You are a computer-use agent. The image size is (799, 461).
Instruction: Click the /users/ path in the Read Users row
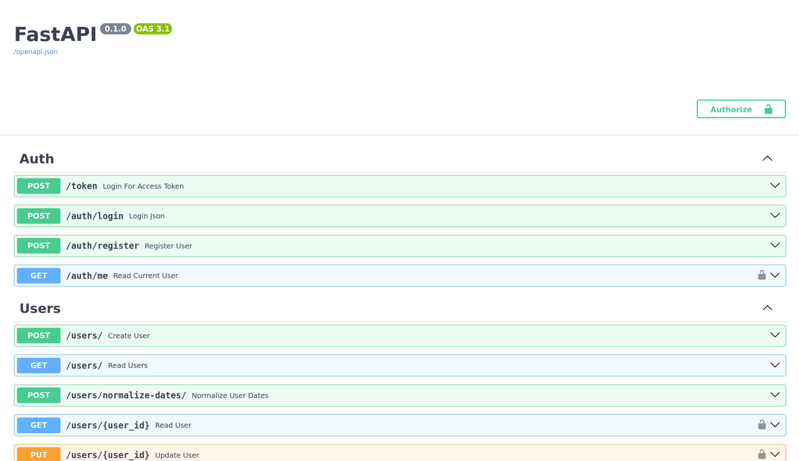coord(84,365)
